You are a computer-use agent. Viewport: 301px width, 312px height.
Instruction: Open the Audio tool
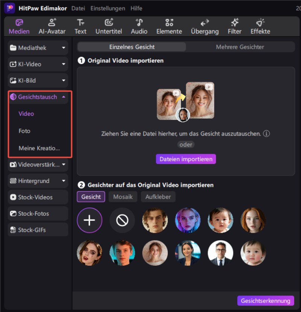pos(139,26)
